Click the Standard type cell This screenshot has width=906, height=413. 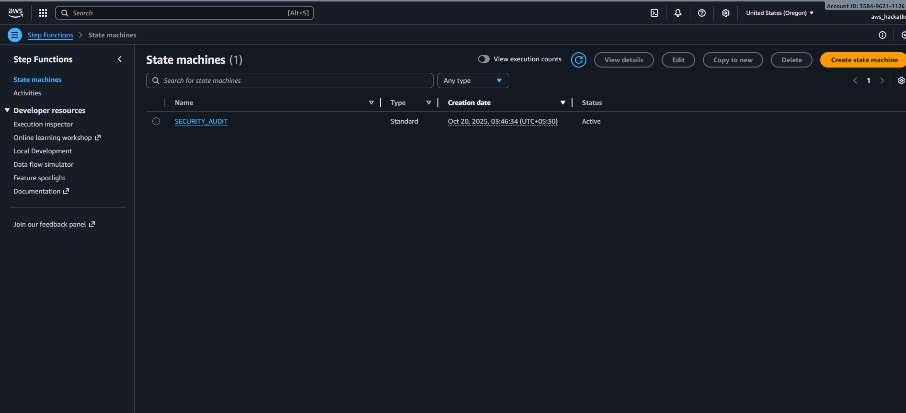[x=404, y=121]
